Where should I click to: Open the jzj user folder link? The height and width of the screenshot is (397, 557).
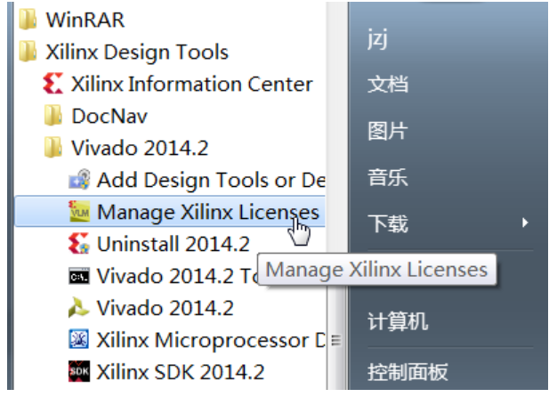click(377, 39)
